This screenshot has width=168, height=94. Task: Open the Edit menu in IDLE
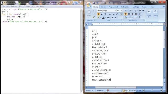coord(8,6)
